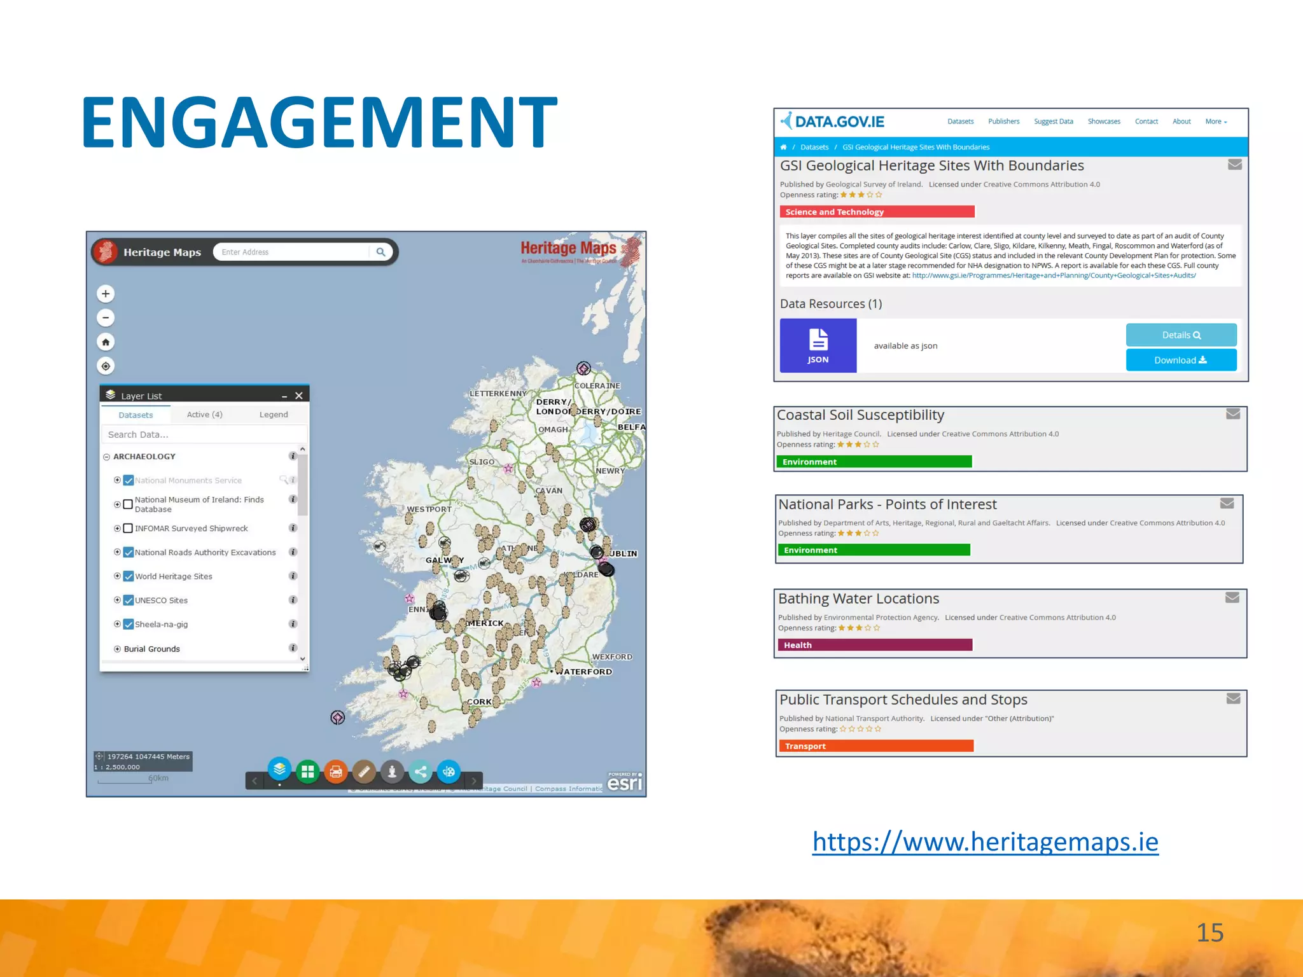Click the Enter Address search field

tap(293, 252)
